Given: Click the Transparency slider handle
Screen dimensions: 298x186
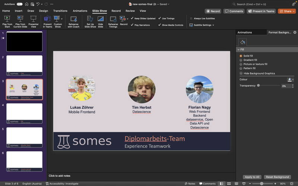Looking at the screenshot, I should [x=259, y=86].
